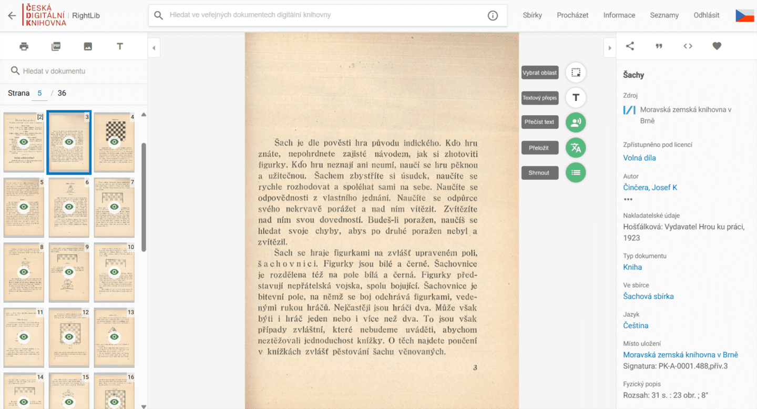Click the share icon in right panel

[630, 46]
